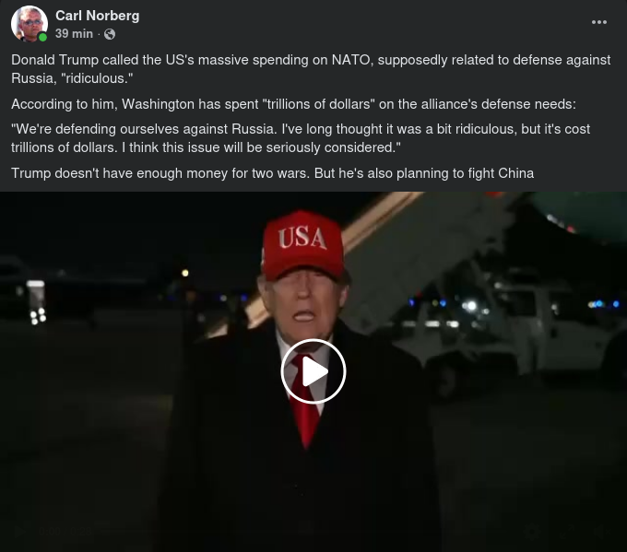627x552 pixels.
Task: Click the video progress bar
Action: (x=308, y=532)
